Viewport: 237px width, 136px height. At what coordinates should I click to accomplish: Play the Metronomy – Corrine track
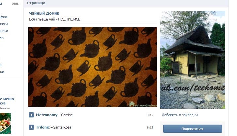tap(31, 115)
